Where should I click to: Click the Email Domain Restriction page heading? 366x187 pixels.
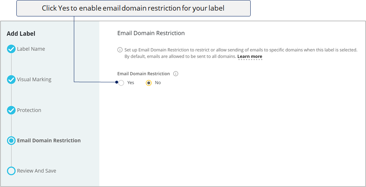tap(151, 33)
